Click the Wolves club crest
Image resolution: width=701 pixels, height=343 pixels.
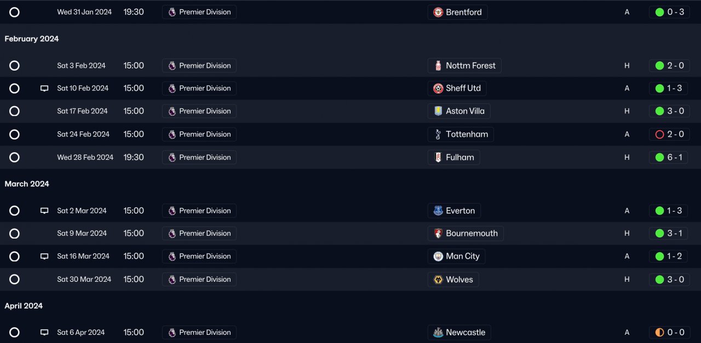(438, 280)
